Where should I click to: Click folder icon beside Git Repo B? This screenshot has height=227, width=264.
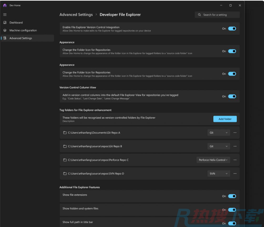pyautogui.click(x=65, y=146)
